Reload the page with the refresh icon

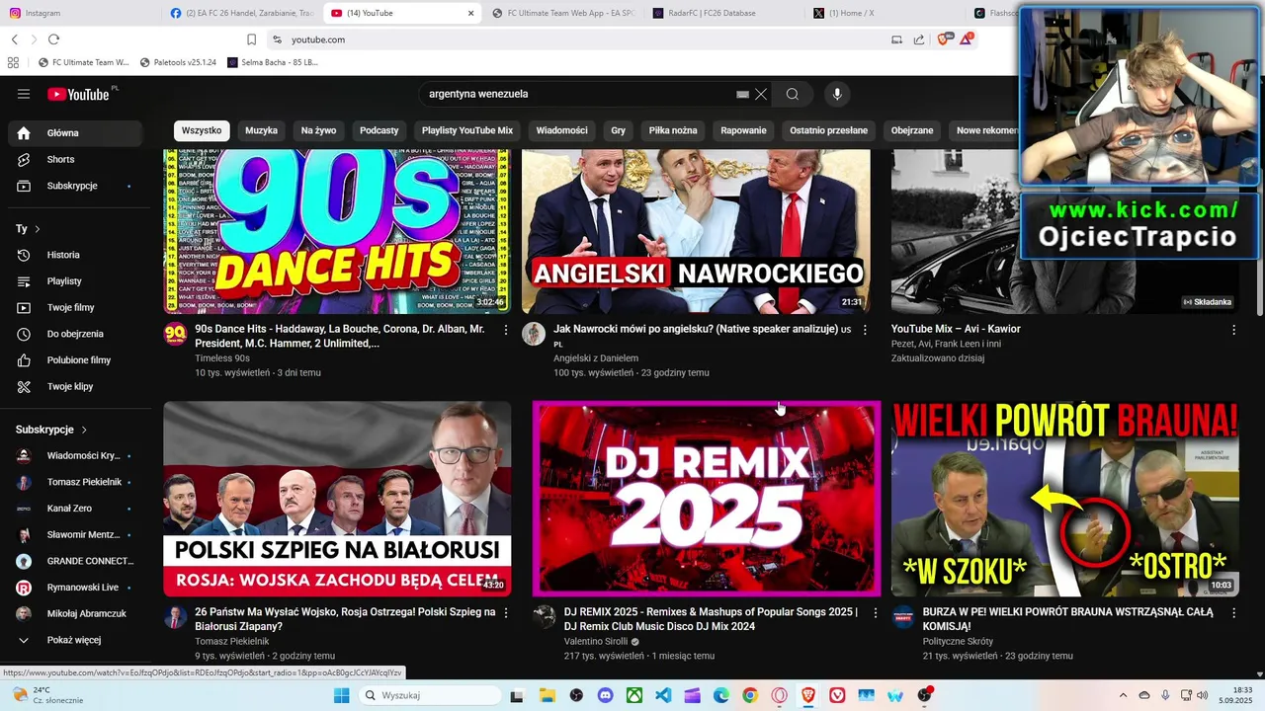pyautogui.click(x=53, y=39)
